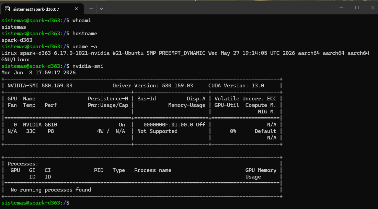Viewport: 378px width, 209px height.
Task: Click the output line 'sistemas'
Action: 14,27
